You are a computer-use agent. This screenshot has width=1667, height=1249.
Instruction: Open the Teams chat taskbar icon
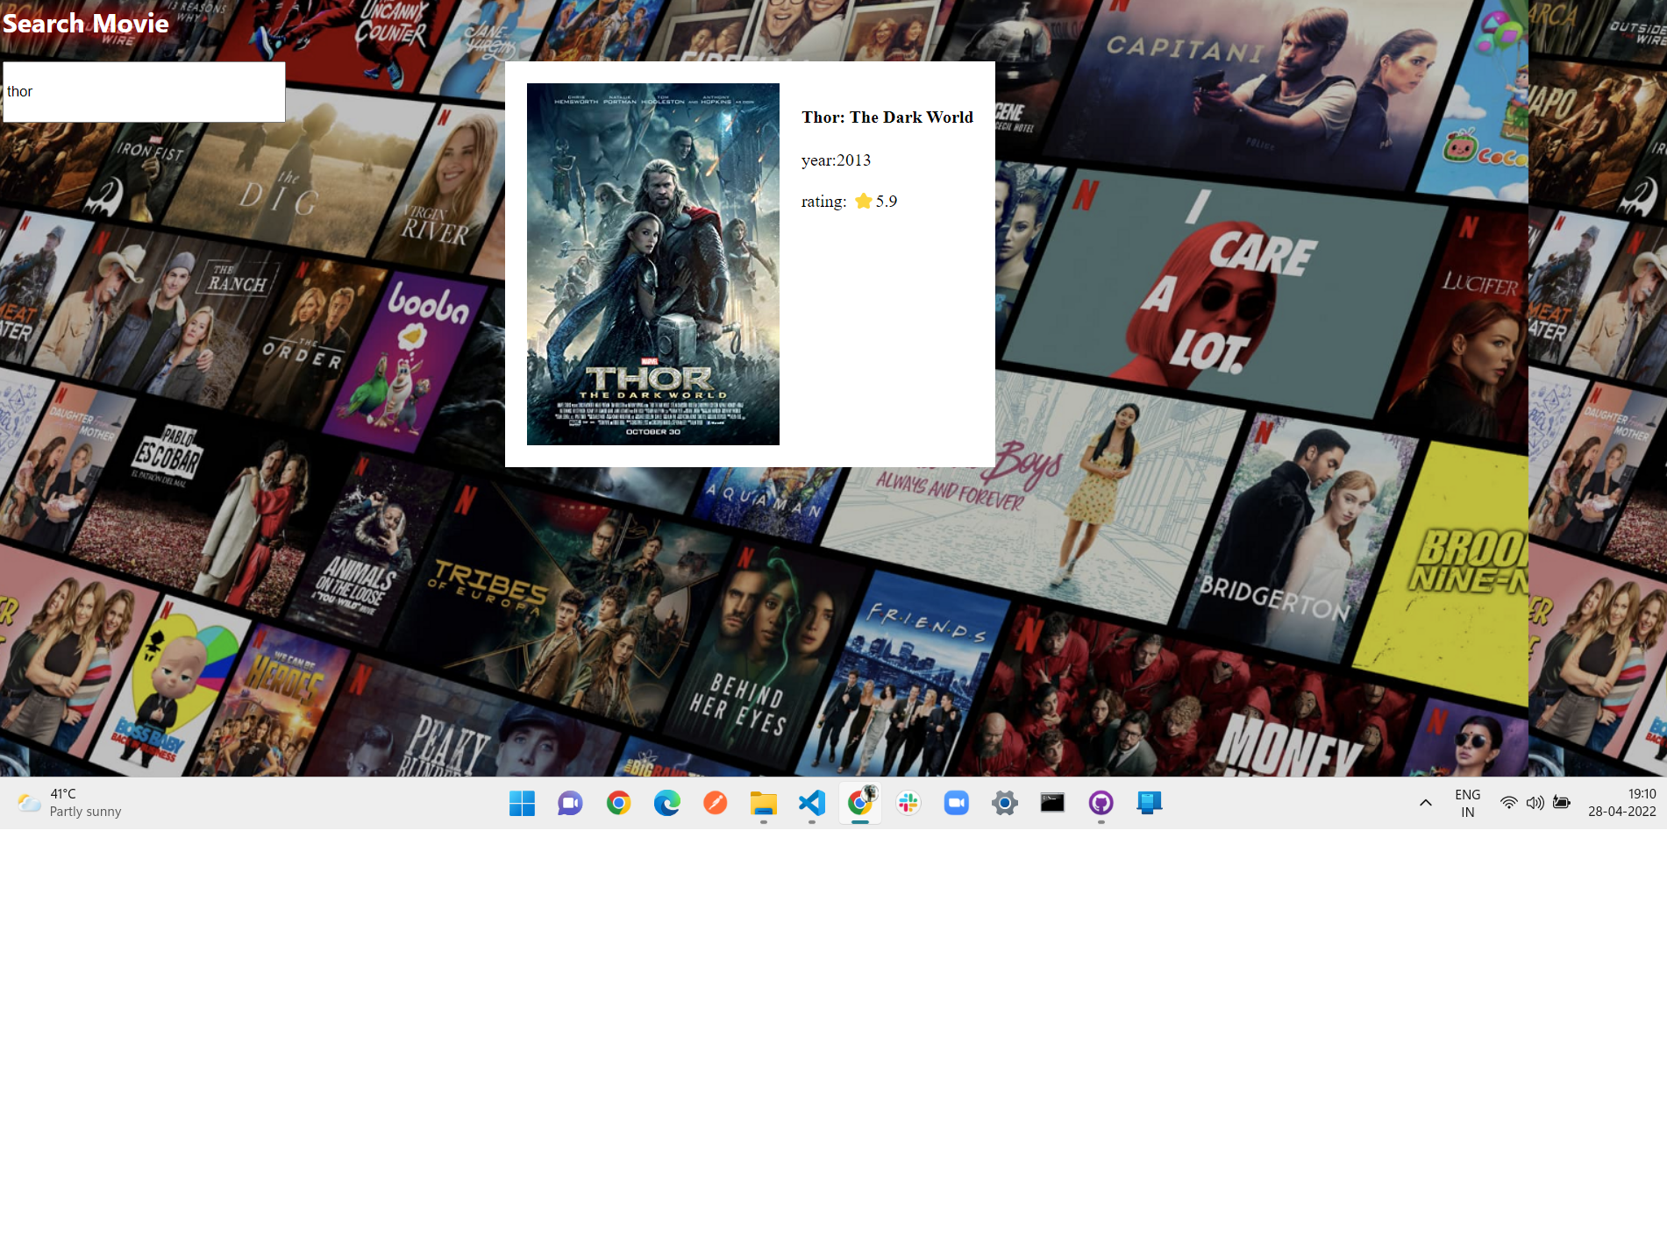tap(570, 803)
